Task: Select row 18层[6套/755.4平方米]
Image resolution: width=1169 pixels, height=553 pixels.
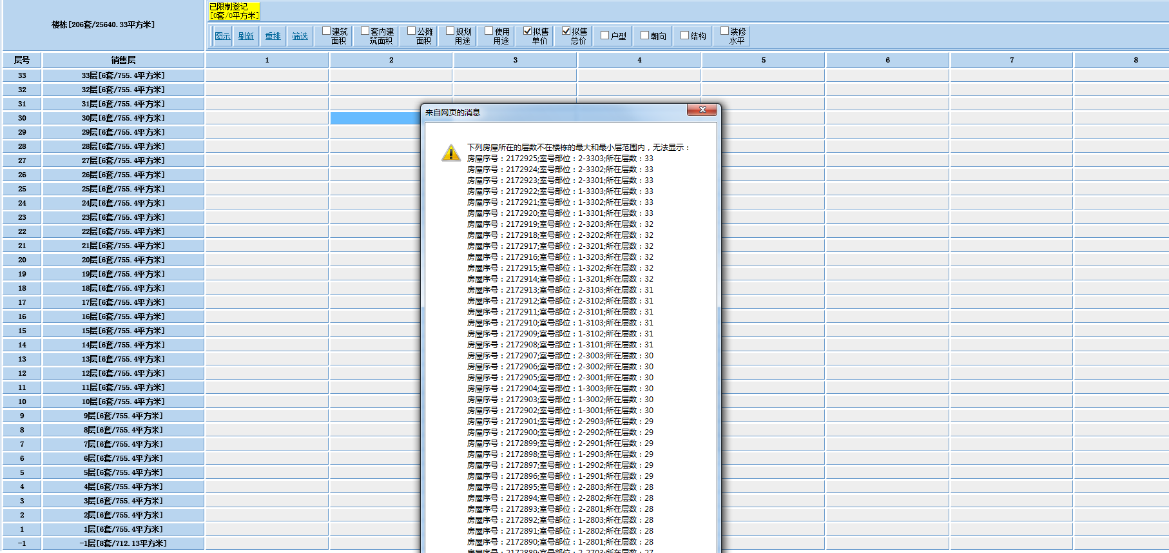Action: coord(123,288)
